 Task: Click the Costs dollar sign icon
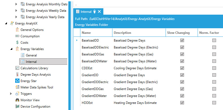pos(17,43)
